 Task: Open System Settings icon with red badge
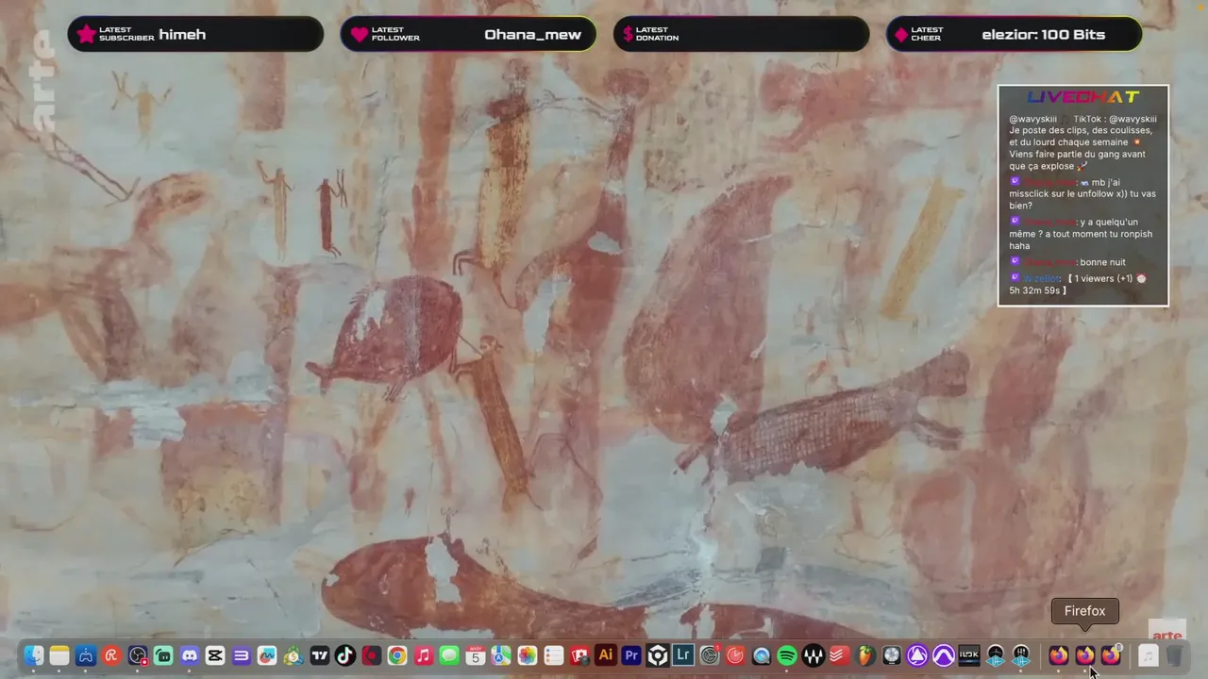(710, 655)
